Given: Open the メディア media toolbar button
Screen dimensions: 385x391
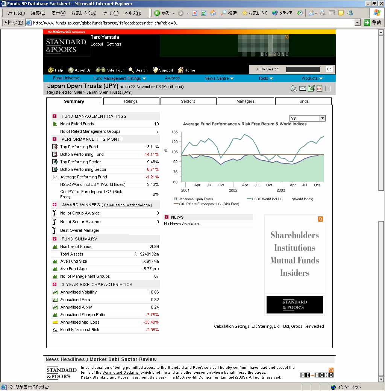Looking at the screenshot, I should (x=282, y=13).
